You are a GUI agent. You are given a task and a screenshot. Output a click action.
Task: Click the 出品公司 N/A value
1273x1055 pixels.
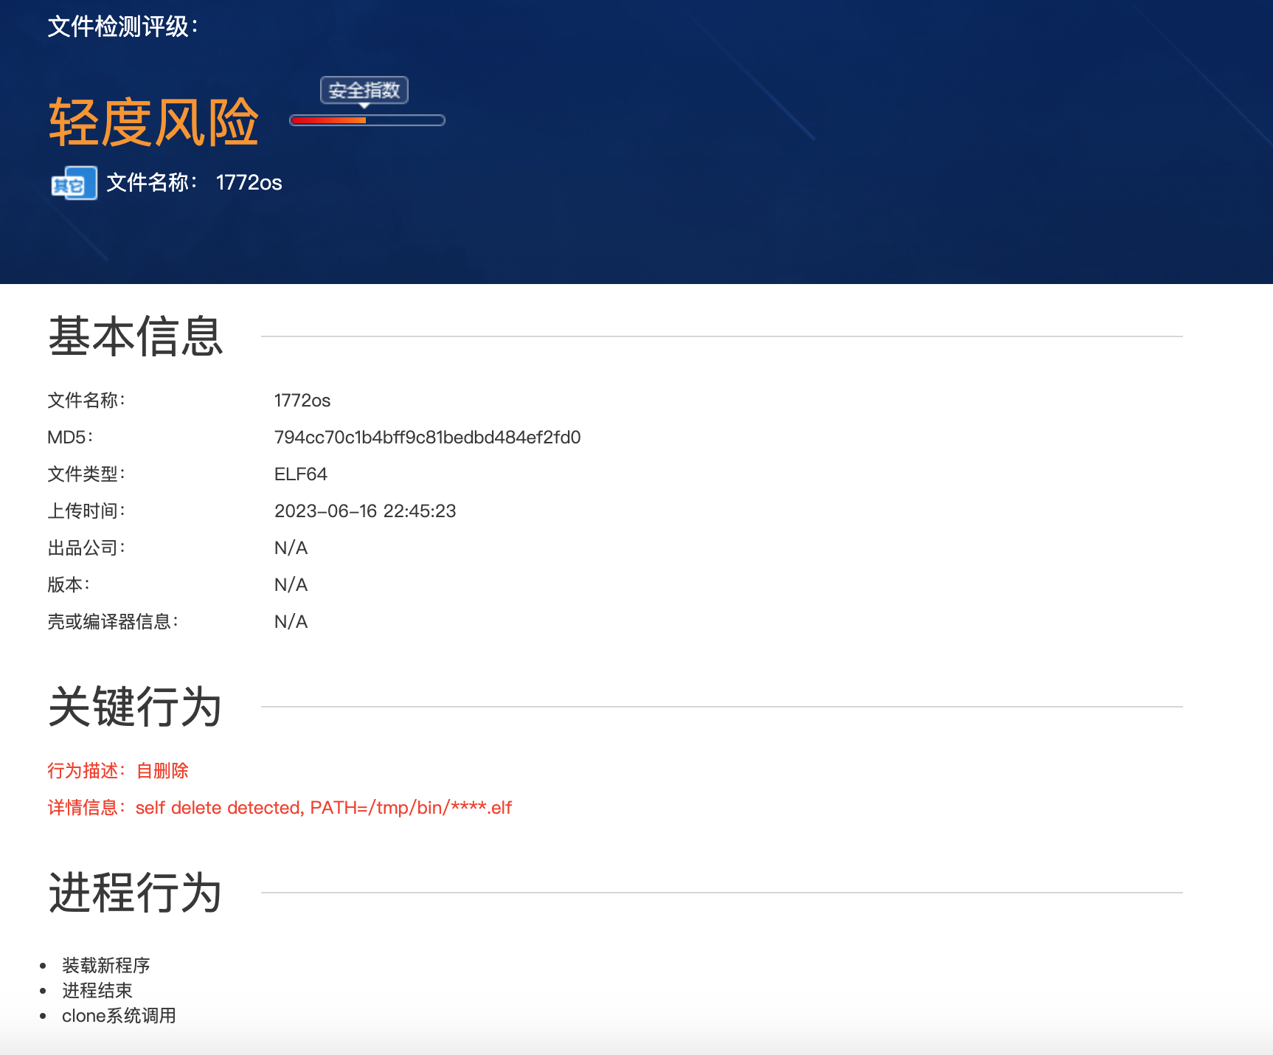[291, 548]
